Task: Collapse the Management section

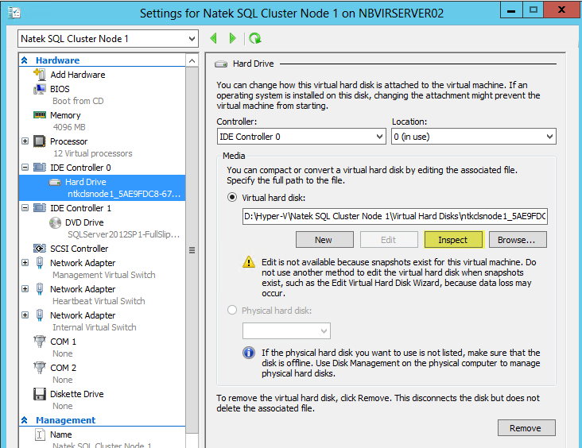Action: (25, 420)
